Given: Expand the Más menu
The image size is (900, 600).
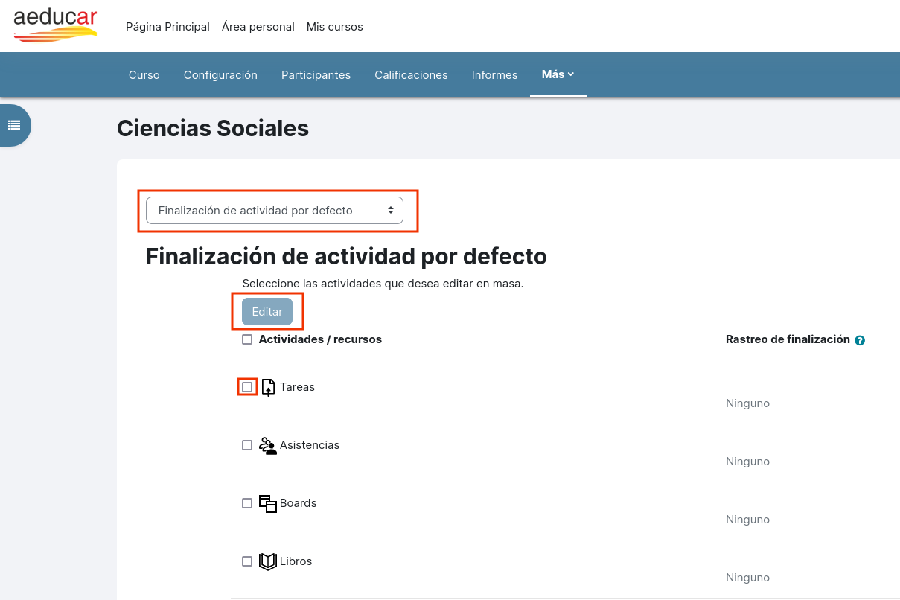Looking at the screenshot, I should coord(558,74).
